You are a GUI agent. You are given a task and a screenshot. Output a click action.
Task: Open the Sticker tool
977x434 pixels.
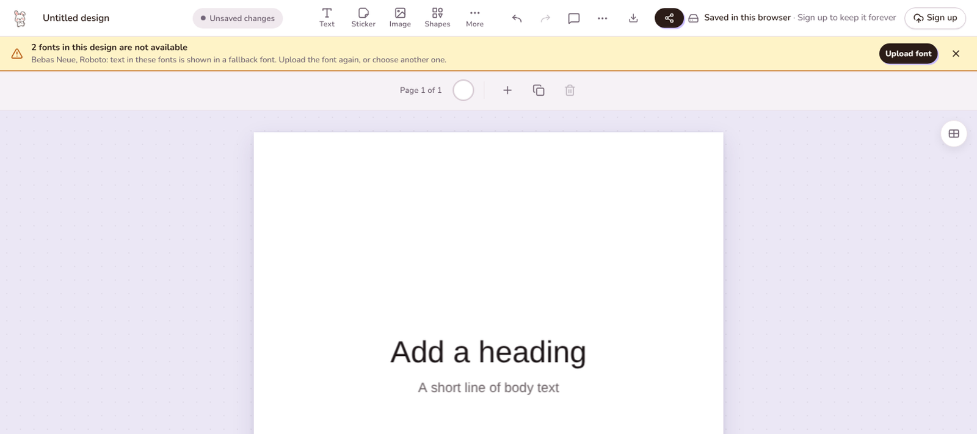tap(363, 18)
